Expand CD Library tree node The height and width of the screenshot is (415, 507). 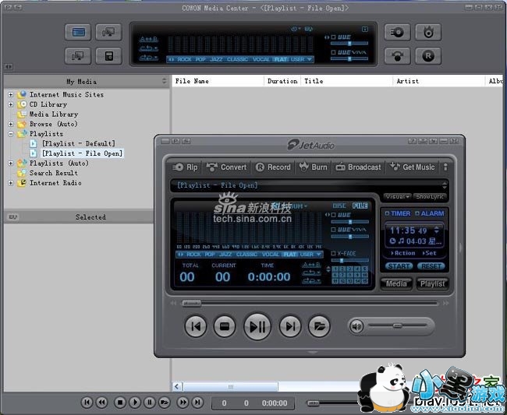pyautogui.click(x=11, y=104)
